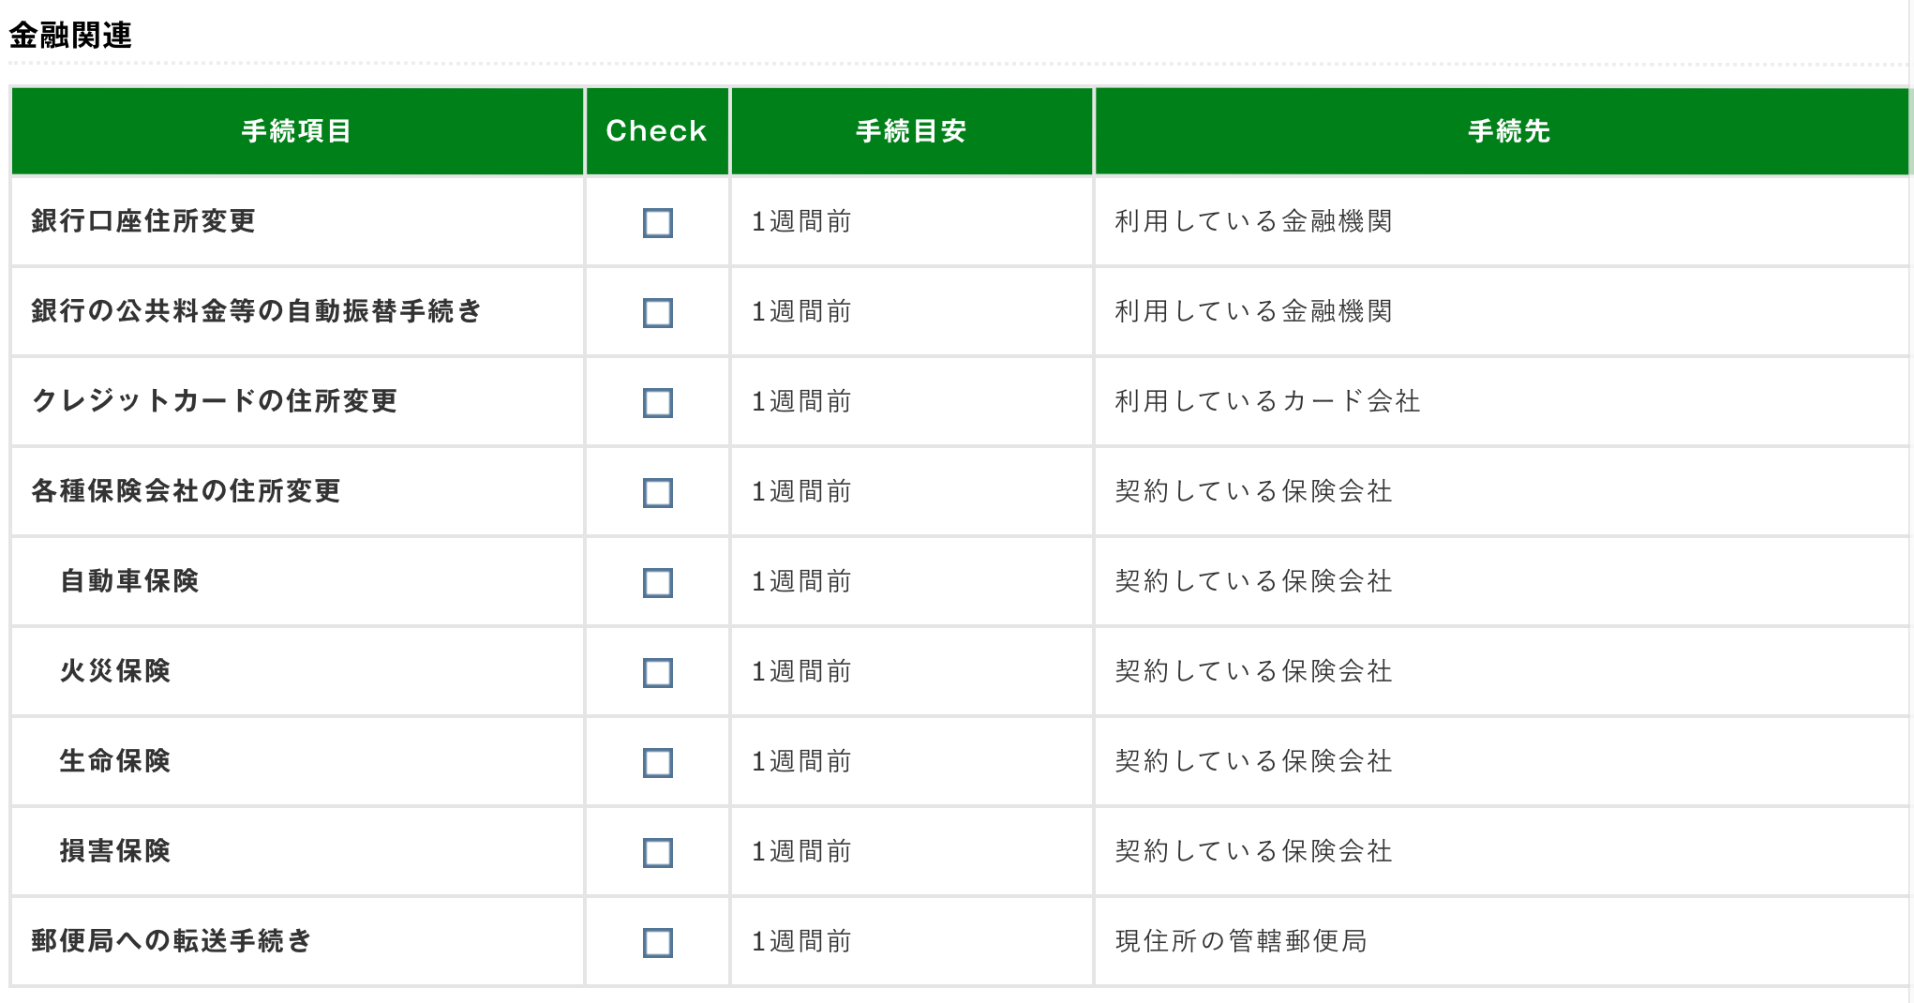Click the 現住所の管轄郵便局 cell text
Screen dimensions: 1914x1003
(1241, 941)
